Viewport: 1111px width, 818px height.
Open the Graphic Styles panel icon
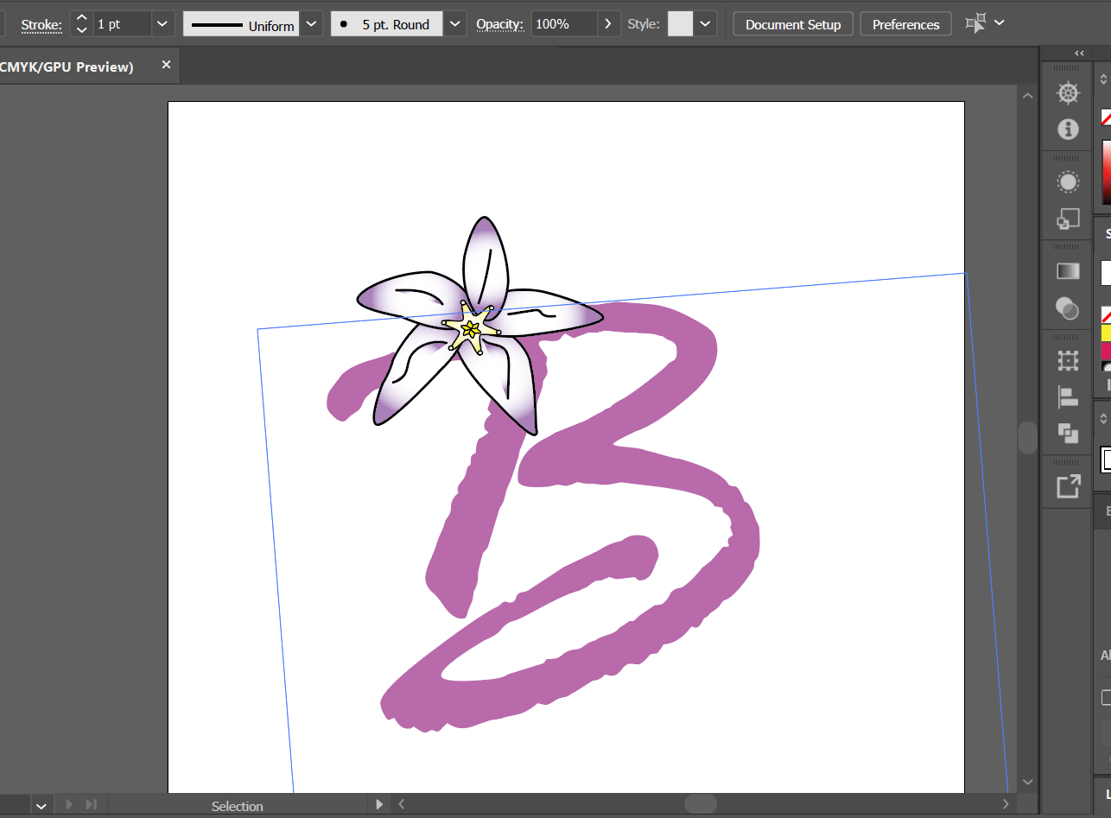pyautogui.click(x=1069, y=219)
